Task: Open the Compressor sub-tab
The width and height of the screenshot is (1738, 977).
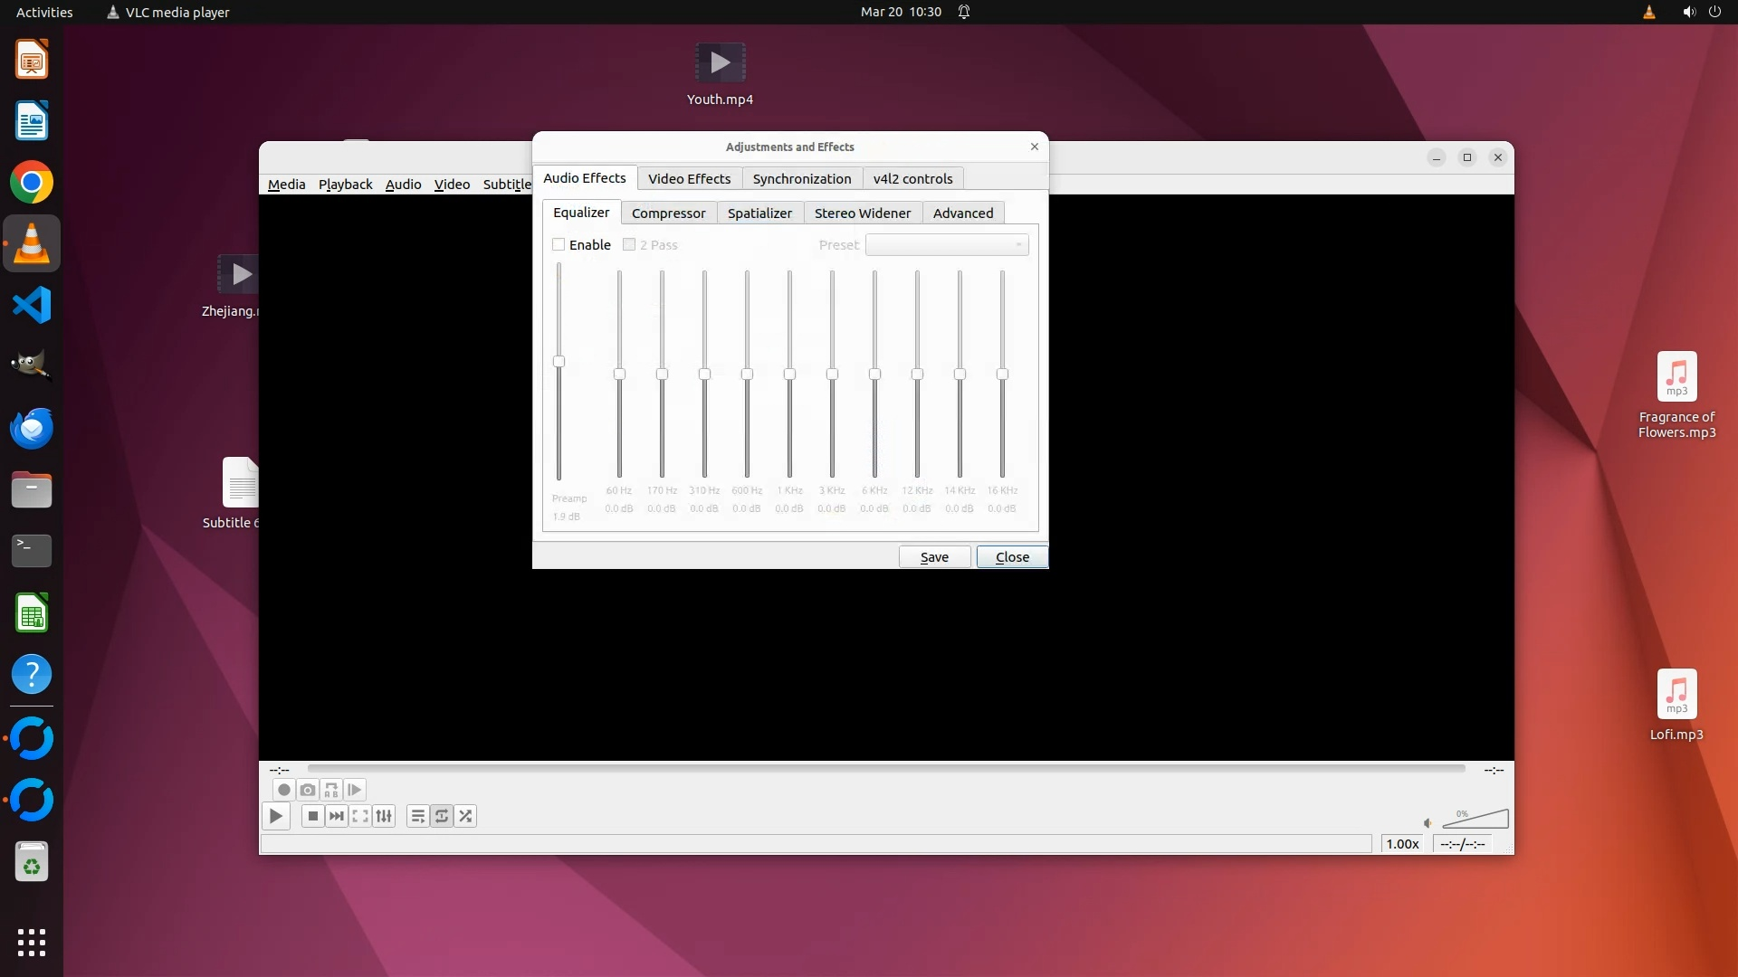Action: point(668,213)
